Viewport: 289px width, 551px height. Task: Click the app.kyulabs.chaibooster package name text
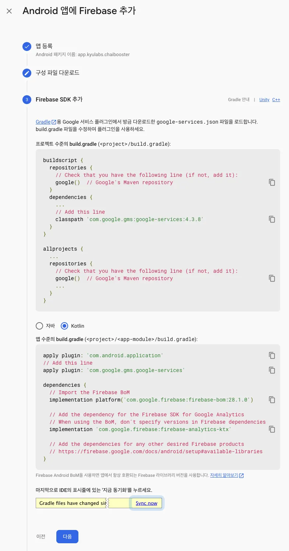pyautogui.click(x=103, y=55)
